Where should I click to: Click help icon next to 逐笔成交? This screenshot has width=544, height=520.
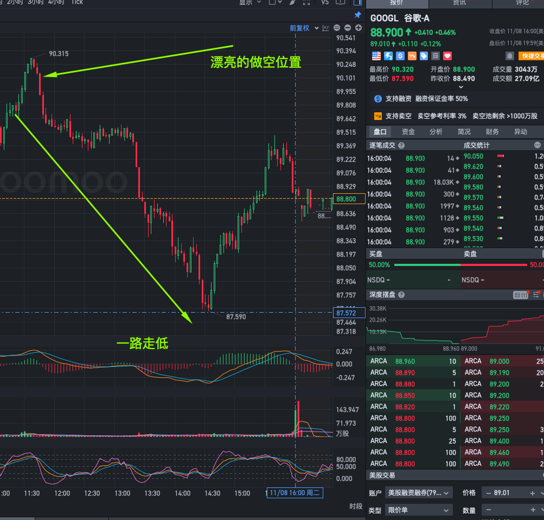coord(401,146)
